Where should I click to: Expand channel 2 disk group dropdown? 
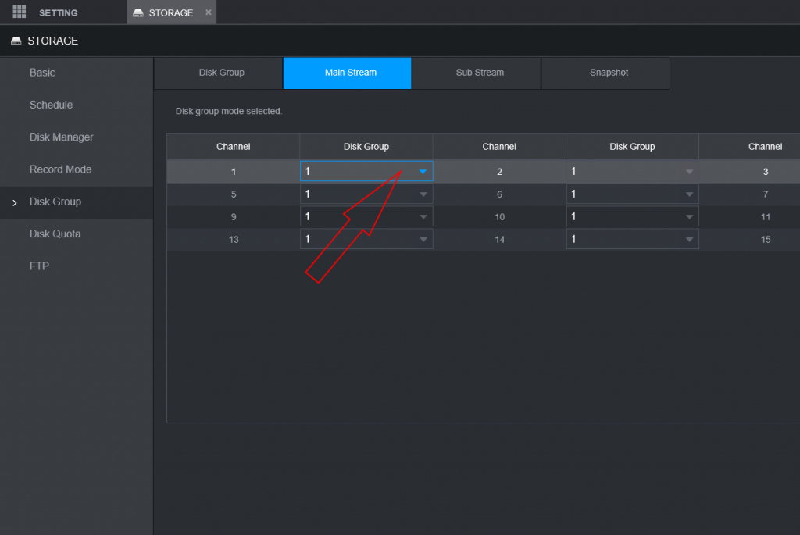(688, 172)
